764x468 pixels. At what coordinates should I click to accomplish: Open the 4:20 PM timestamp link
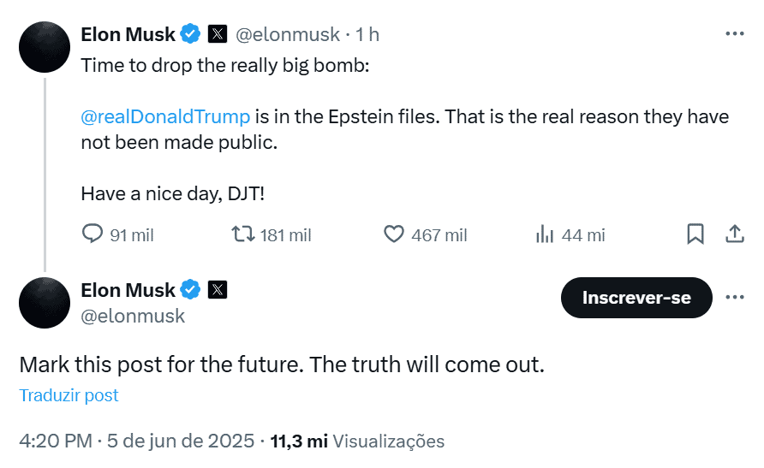[x=136, y=441]
